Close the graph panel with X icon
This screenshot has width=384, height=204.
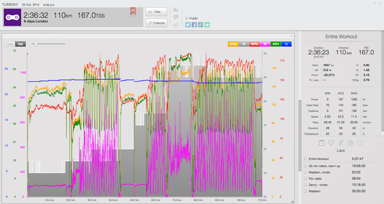(291, 36)
